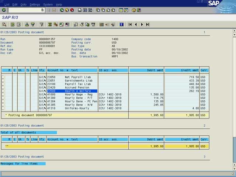Image resolution: width=236 pixels, height=177 pixels.
Task: Open the Edit menu
Action: pyautogui.click(x=15, y=5)
